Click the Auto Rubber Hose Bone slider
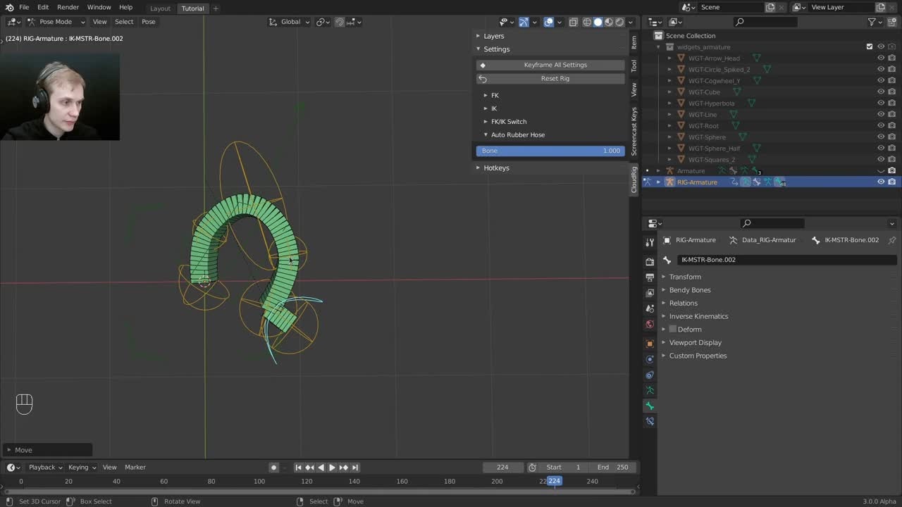902x507 pixels. click(550, 151)
